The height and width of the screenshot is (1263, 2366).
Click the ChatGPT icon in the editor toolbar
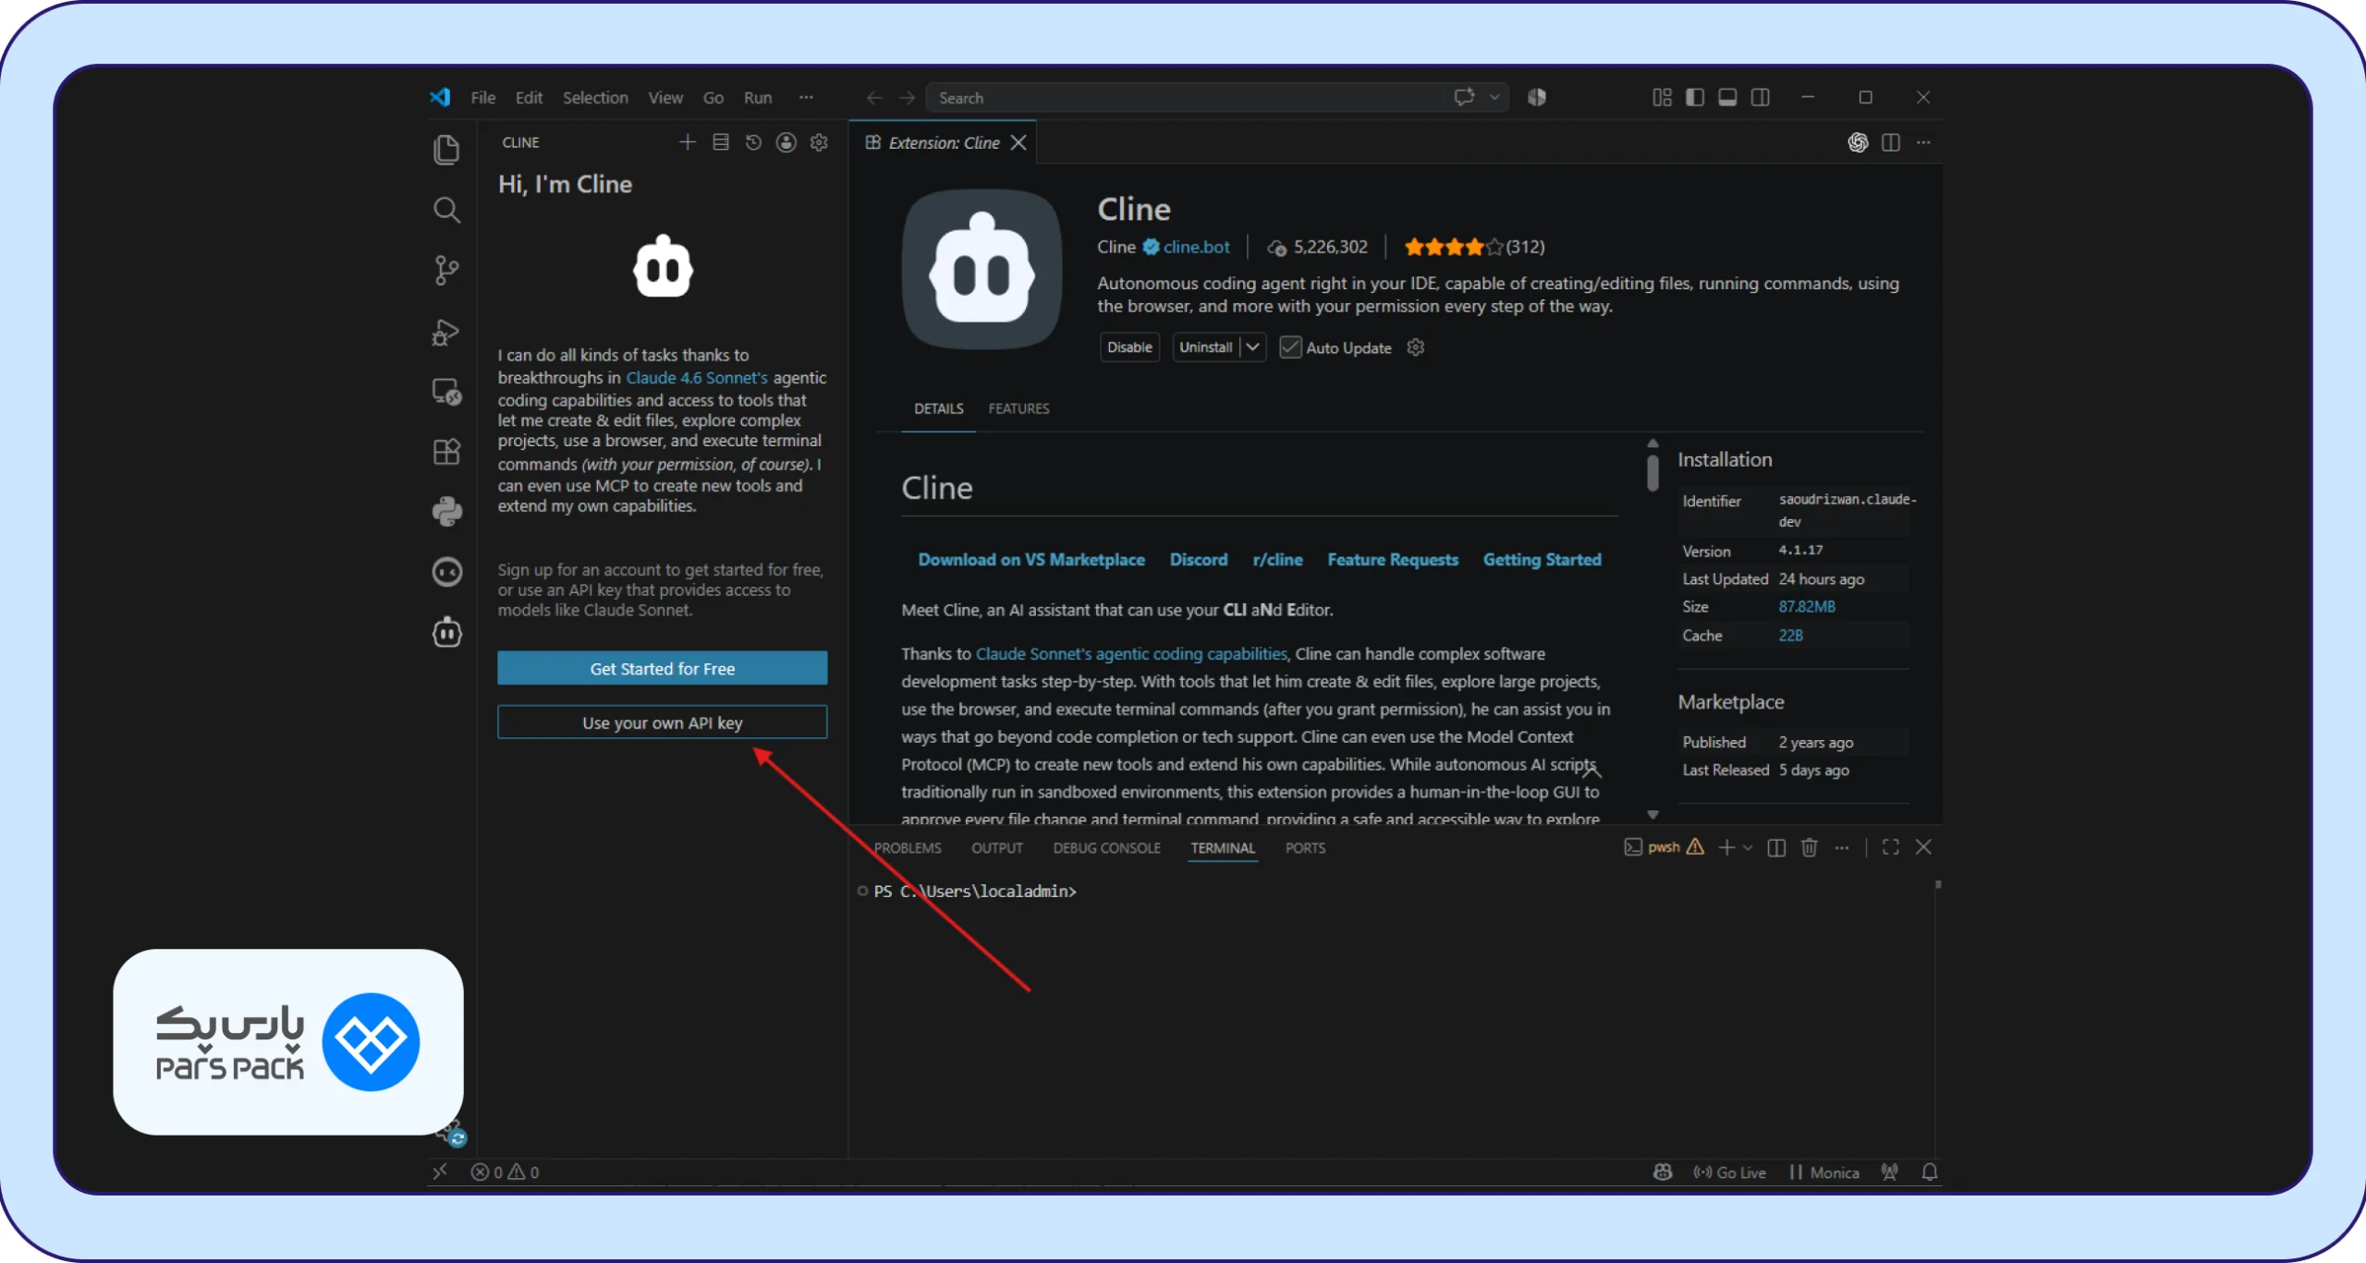(1858, 142)
